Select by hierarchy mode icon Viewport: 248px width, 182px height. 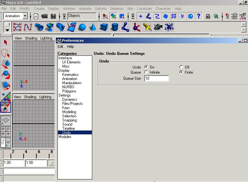[x=105, y=16]
